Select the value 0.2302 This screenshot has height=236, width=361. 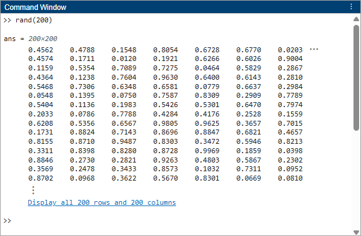(x=290, y=160)
